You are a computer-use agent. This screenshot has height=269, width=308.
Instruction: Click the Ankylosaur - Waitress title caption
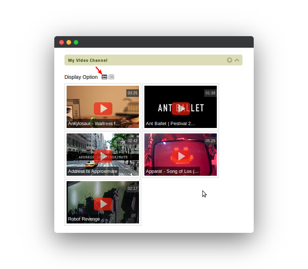[94, 124]
